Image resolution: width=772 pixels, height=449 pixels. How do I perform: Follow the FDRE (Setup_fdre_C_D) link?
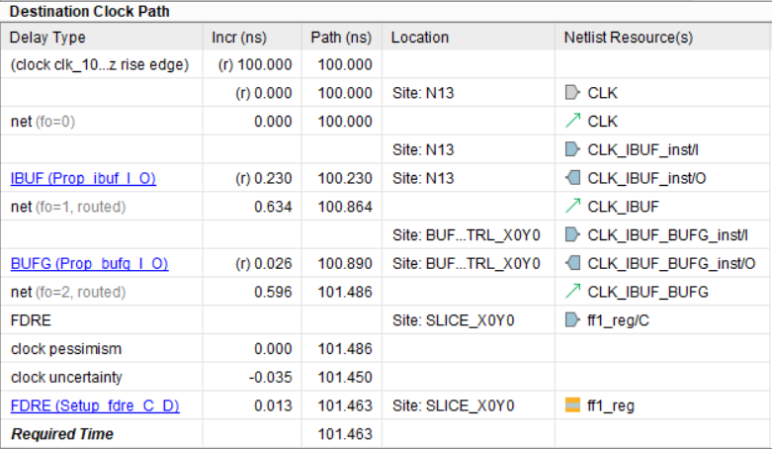coord(95,405)
